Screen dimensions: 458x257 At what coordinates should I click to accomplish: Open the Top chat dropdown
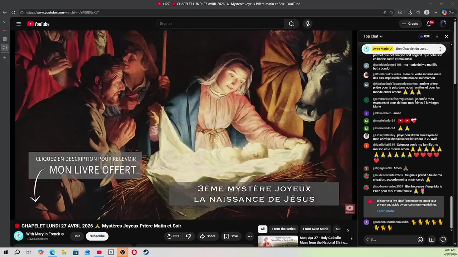point(373,36)
